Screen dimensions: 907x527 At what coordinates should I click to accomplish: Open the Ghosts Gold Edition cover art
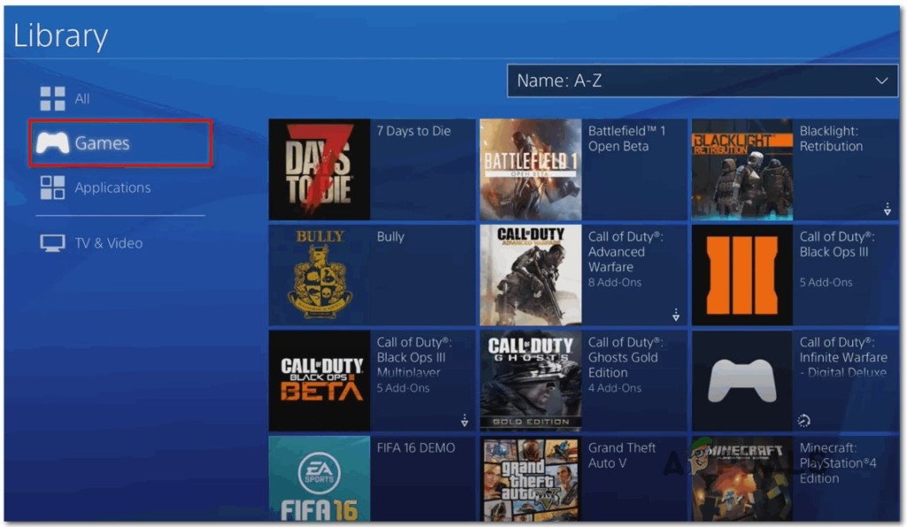point(531,381)
